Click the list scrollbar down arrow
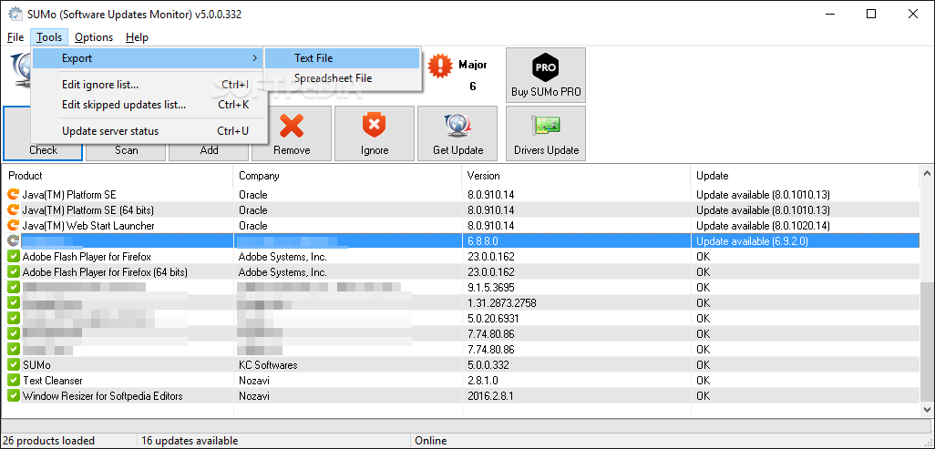This screenshot has width=935, height=449. [927, 409]
